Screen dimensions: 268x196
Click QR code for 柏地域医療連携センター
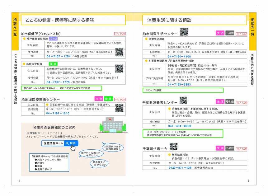coord(119,108)
